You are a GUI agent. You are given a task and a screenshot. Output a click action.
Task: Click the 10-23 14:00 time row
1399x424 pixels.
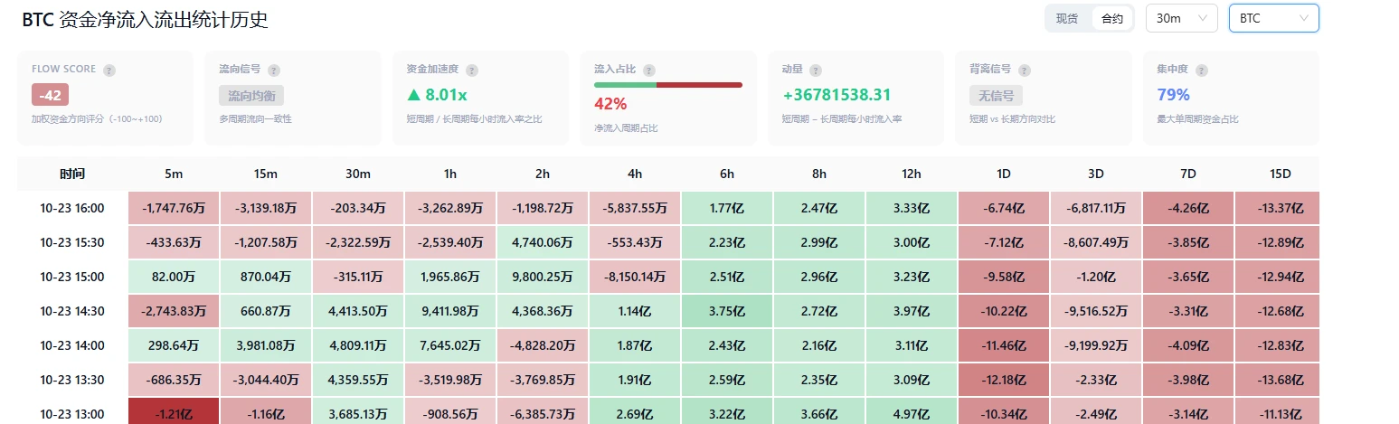(x=72, y=345)
